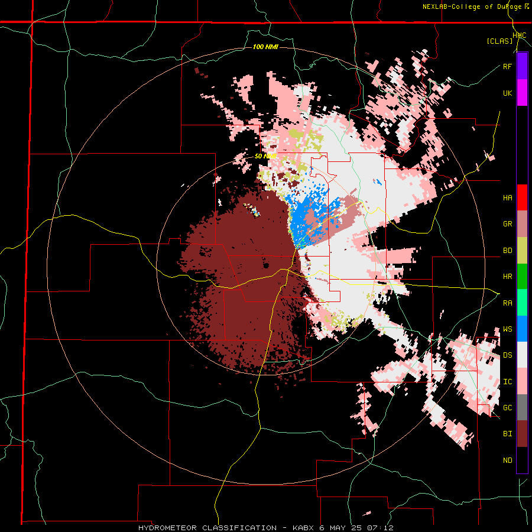Click the 'HA' legend label text
The height and width of the screenshot is (532, 532).
point(507,198)
